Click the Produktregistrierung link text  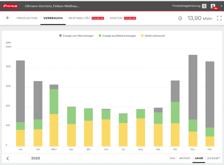tap(186, 6)
